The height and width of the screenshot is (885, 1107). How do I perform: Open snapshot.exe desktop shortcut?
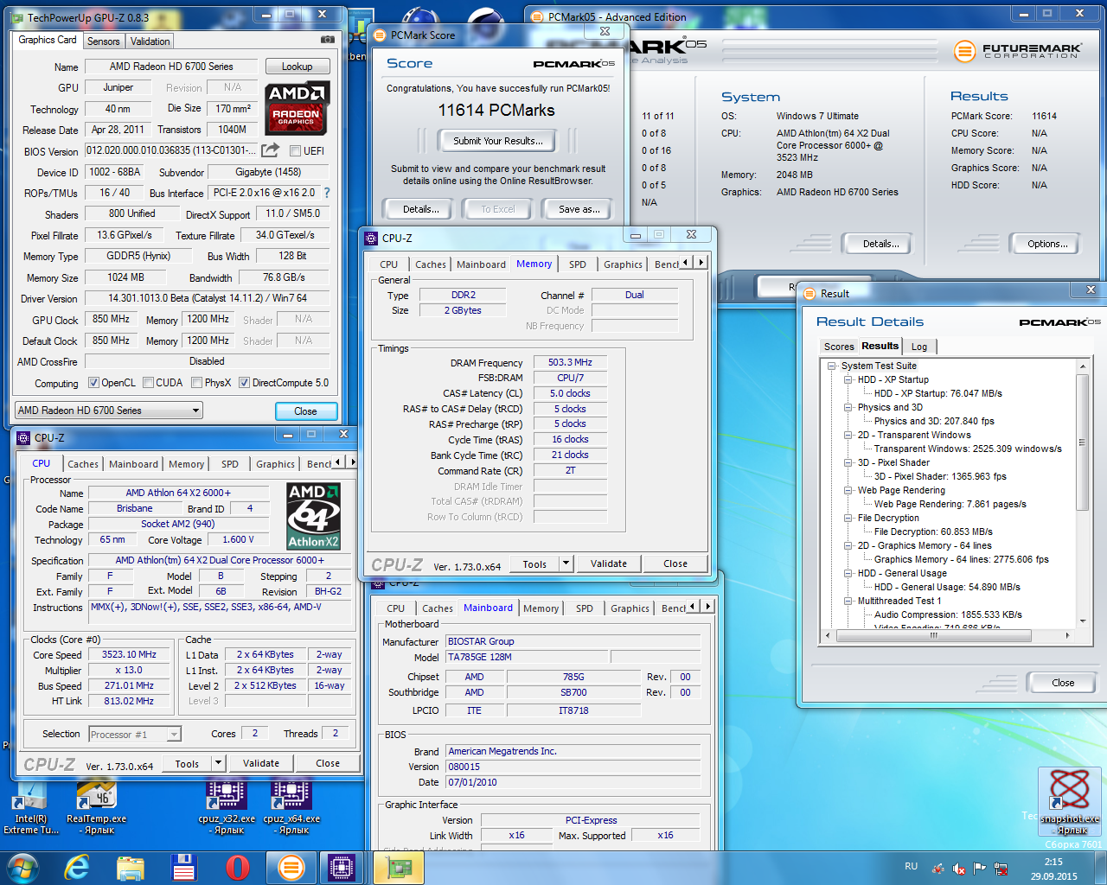click(x=1070, y=804)
